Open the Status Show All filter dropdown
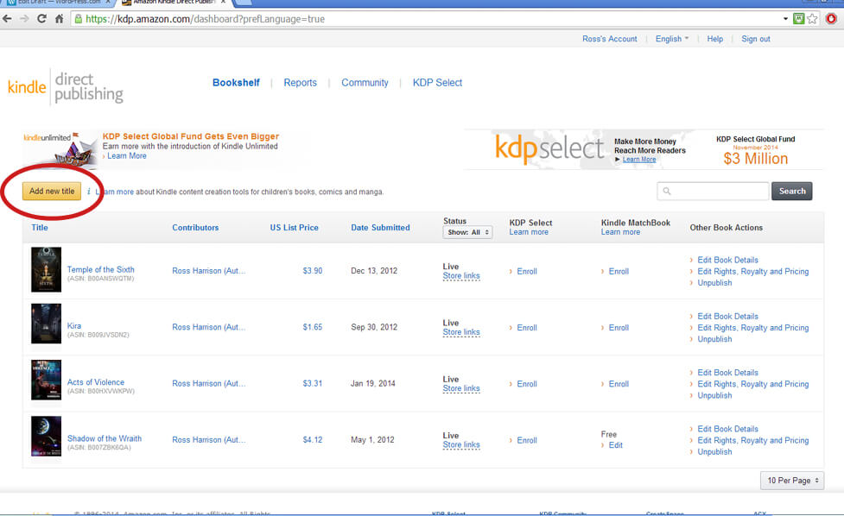The image size is (844, 516). click(467, 232)
